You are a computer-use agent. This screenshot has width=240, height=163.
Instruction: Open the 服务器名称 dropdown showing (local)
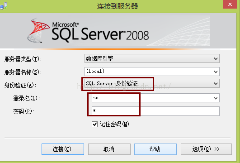pos(152,72)
